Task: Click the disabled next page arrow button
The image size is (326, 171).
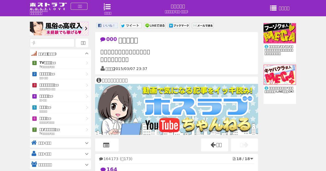Action: pos(244,145)
